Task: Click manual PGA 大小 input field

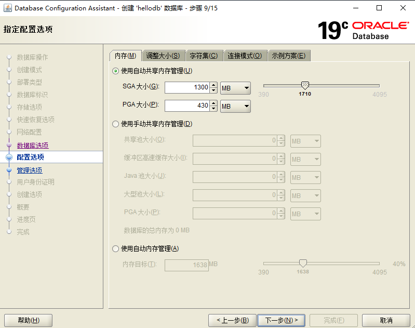Action: 235,213
